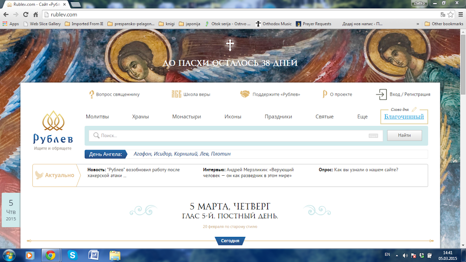This screenshot has width=466, height=262.
Task: Open the Молитвы menu
Action: coord(97,117)
